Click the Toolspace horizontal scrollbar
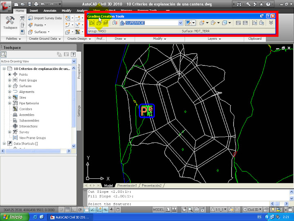The height and width of the screenshot is (221, 294). [36, 151]
